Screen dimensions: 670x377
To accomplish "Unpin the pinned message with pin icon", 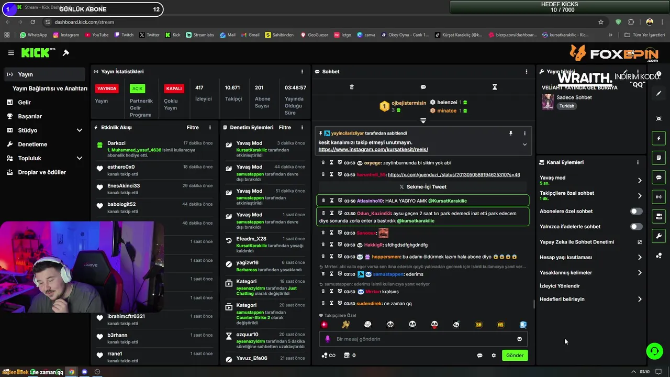I will (511, 134).
